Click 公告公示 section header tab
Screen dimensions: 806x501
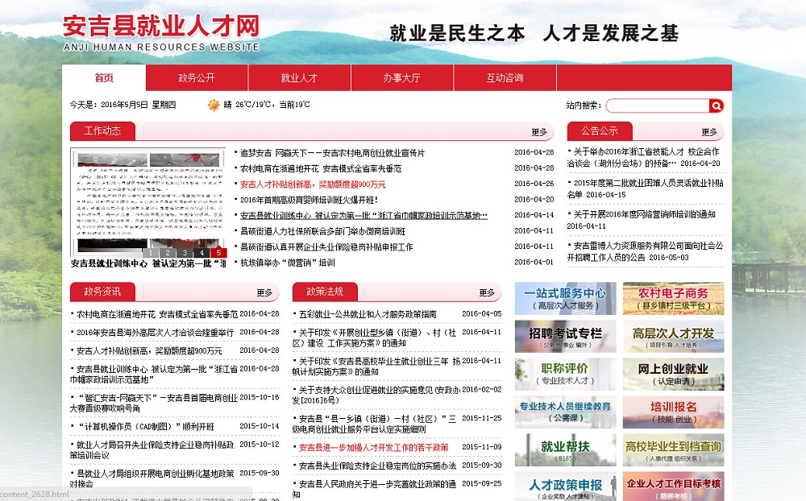point(600,131)
